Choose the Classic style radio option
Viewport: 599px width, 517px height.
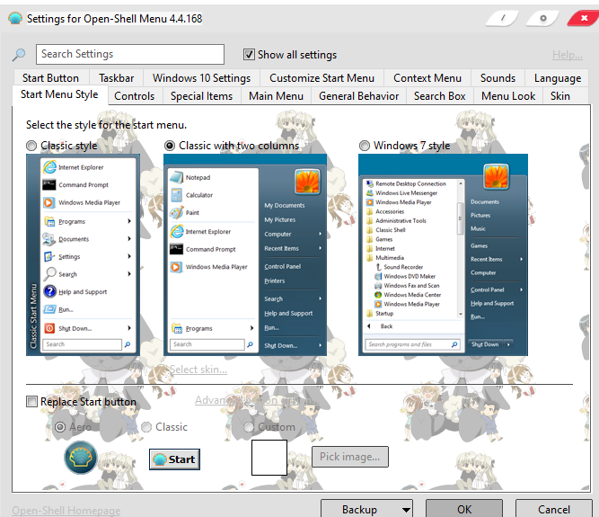point(32,146)
